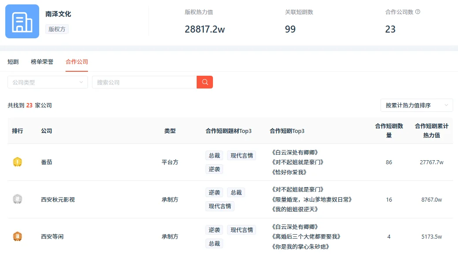Open the 按累计热力值排序 sort dropdown
The width and height of the screenshot is (458, 254).
[x=416, y=105]
